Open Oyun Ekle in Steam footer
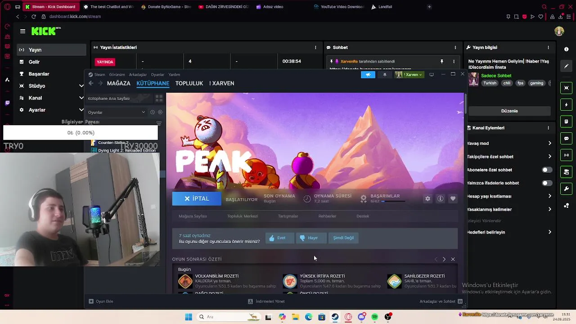576x324 pixels. tap(101, 301)
